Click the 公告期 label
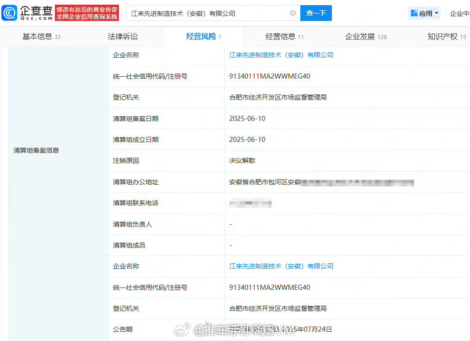The width and height of the screenshot is (470, 341). 123,329
